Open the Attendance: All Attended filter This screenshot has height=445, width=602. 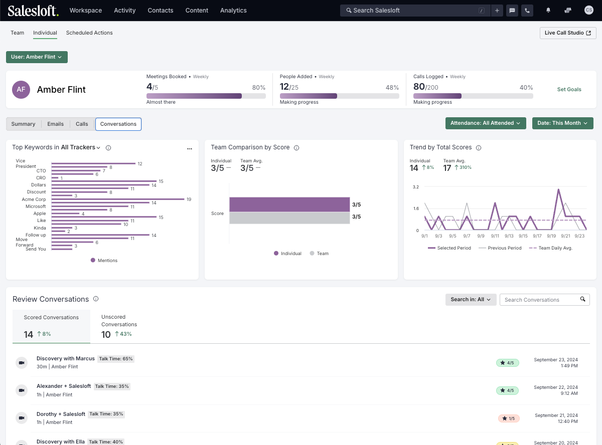[485, 123]
